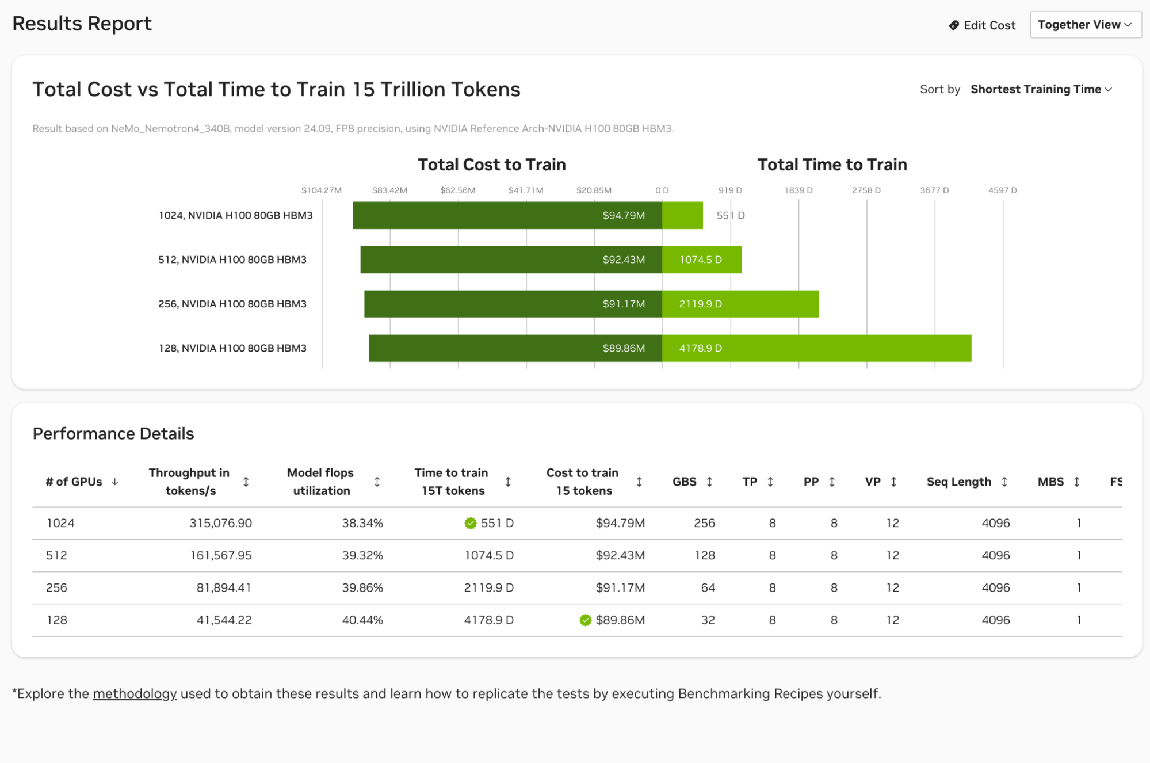
Task: Sort GBS column icon
Action: click(x=709, y=482)
